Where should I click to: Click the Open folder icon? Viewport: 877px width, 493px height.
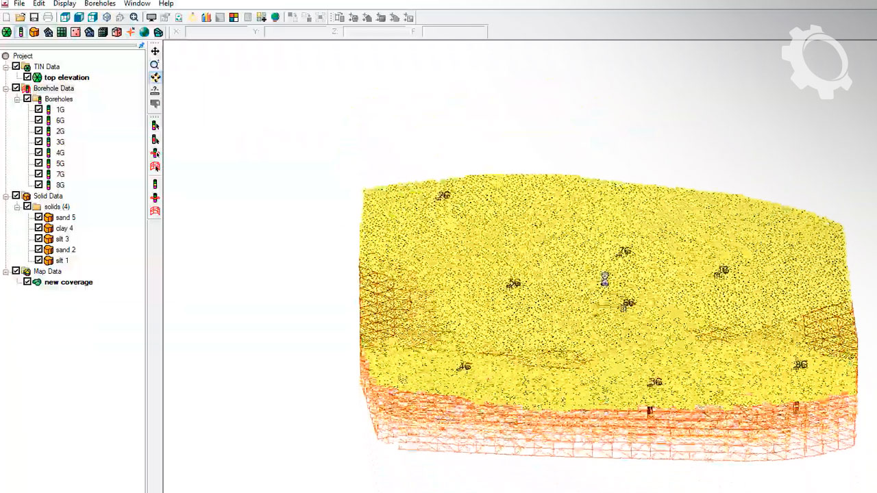(x=20, y=17)
